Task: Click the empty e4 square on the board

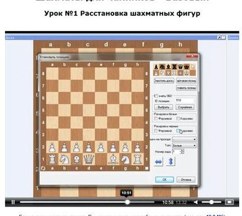Action: click(101, 123)
